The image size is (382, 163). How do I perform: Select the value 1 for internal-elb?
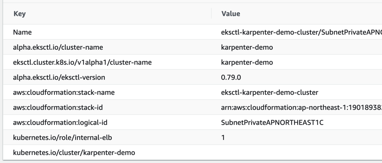(223, 138)
